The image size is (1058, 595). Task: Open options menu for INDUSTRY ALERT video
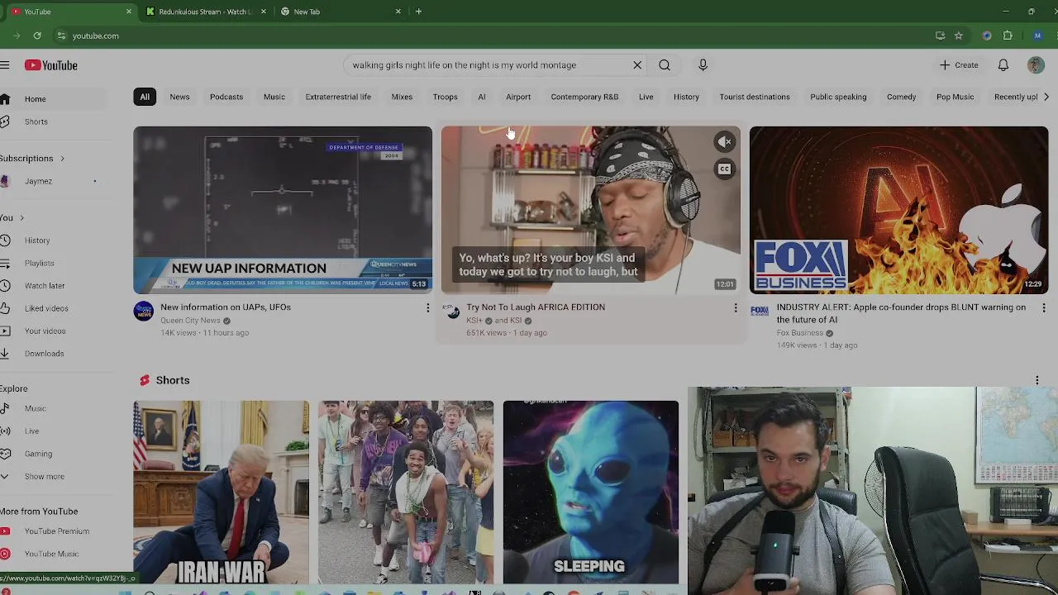pos(1043,308)
